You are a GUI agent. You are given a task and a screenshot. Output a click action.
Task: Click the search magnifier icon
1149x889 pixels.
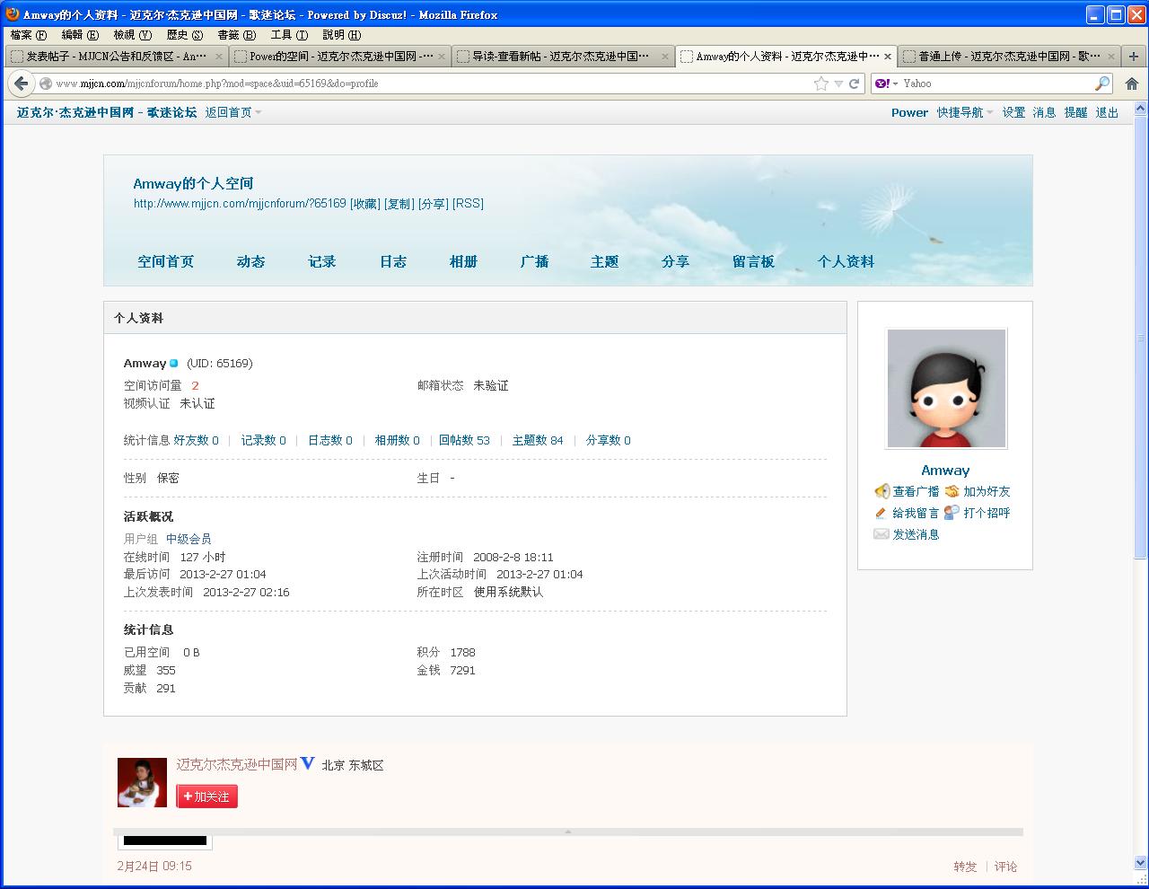(x=1102, y=84)
